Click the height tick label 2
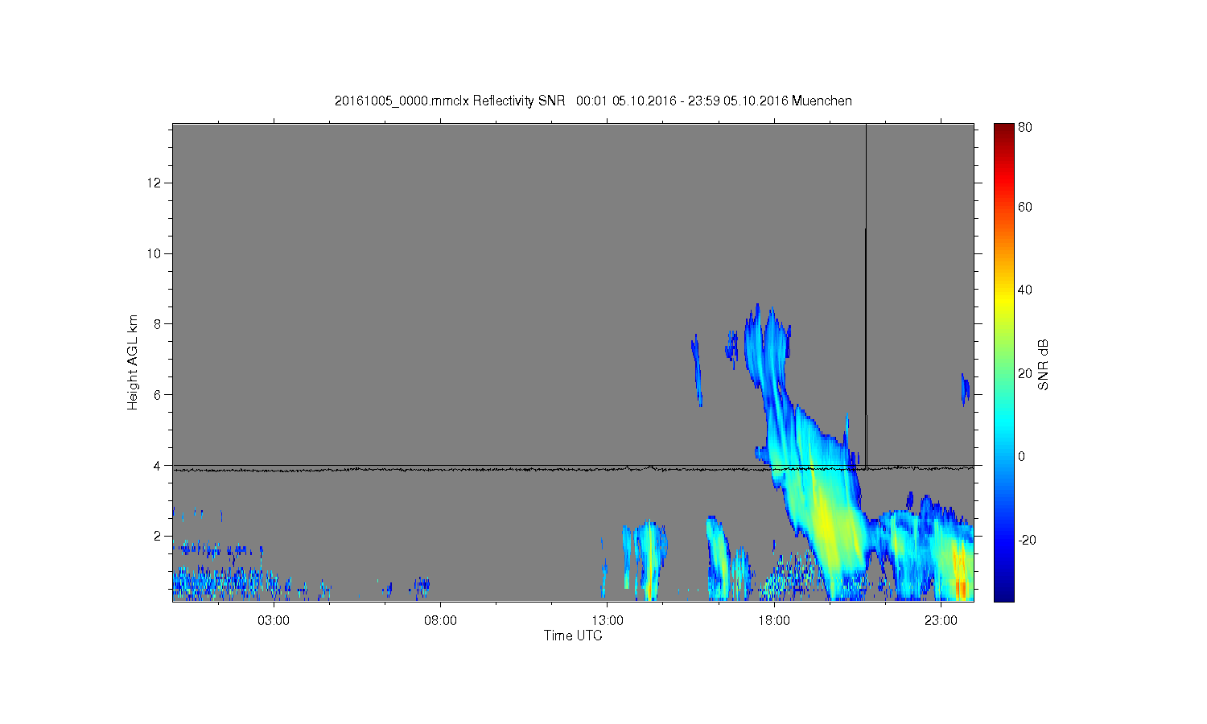This screenshot has width=1207, height=724. pyautogui.click(x=159, y=536)
